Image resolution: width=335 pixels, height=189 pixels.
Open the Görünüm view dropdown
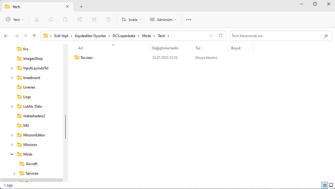[163, 19]
